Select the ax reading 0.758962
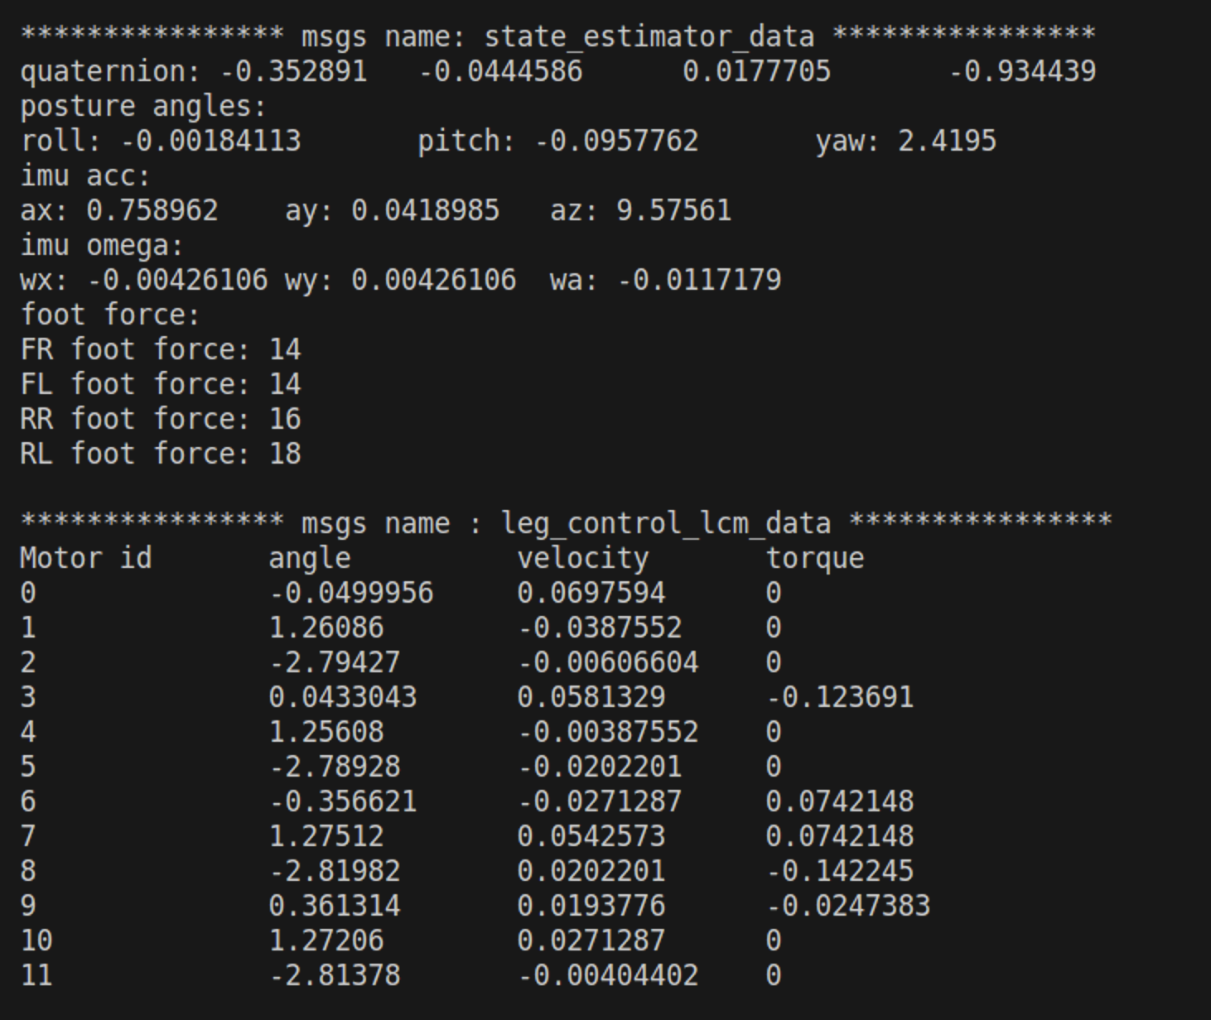 tap(152, 210)
